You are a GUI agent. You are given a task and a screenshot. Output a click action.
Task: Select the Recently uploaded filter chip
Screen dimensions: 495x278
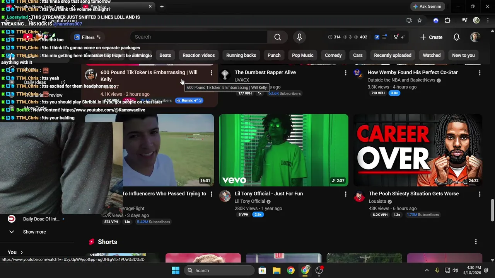pos(393,55)
